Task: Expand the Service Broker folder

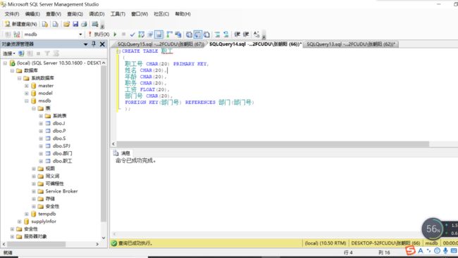Action: pyautogui.click(x=34, y=191)
